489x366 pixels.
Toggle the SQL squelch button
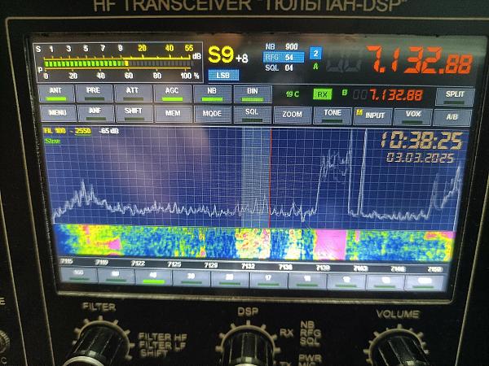tap(252, 115)
